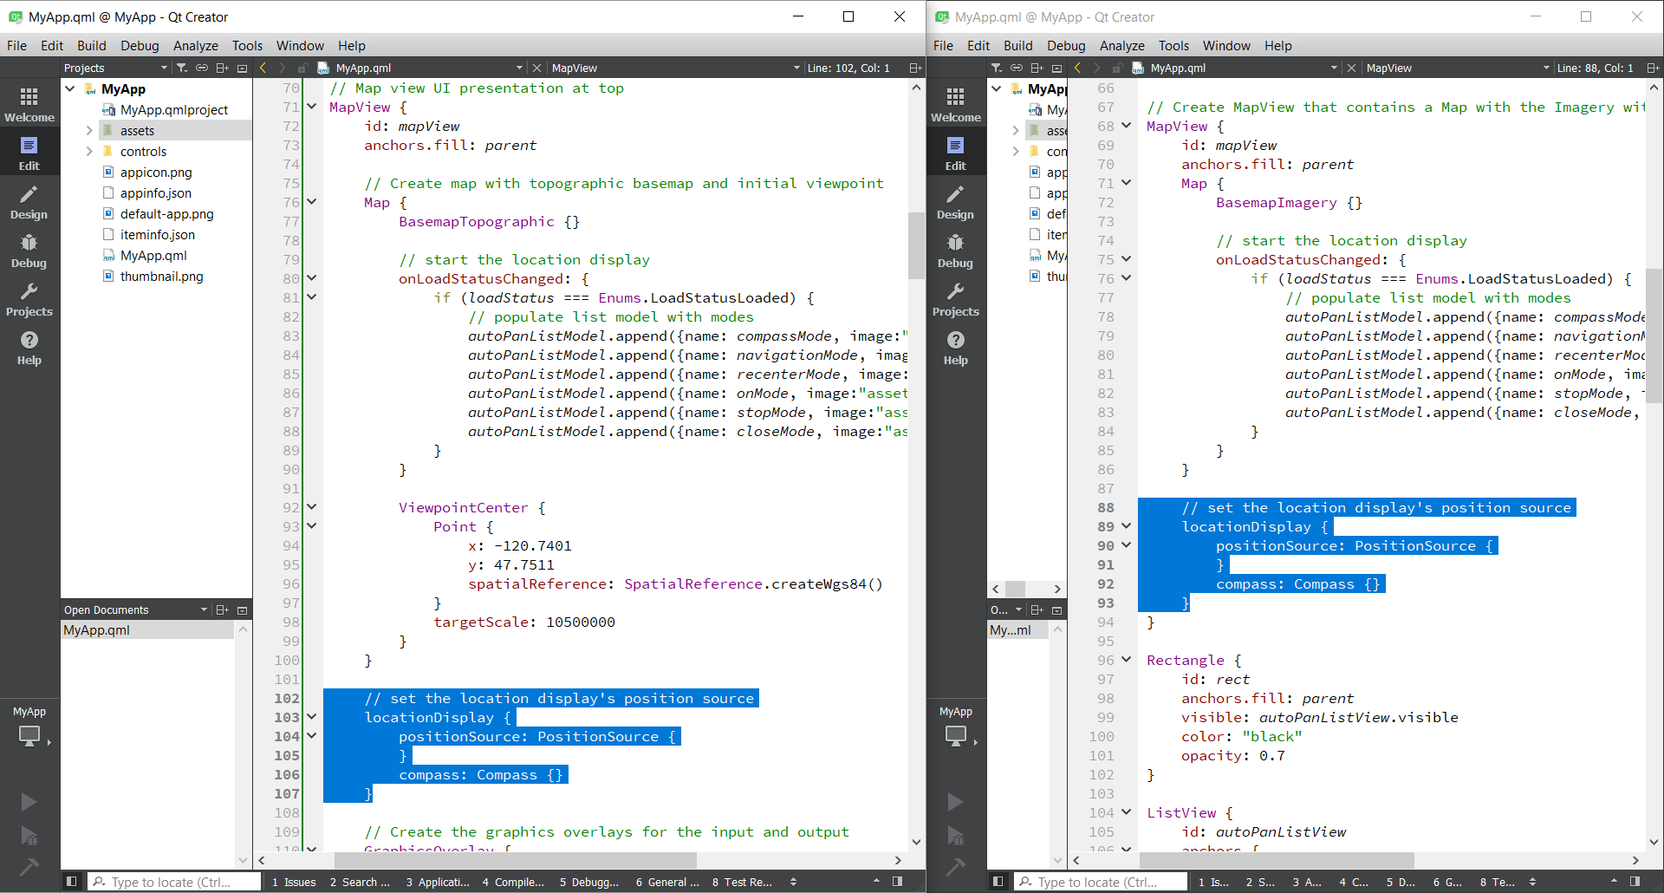The width and height of the screenshot is (1664, 893).
Task: Click locator input field in left window
Action: pyautogui.click(x=173, y=882)
